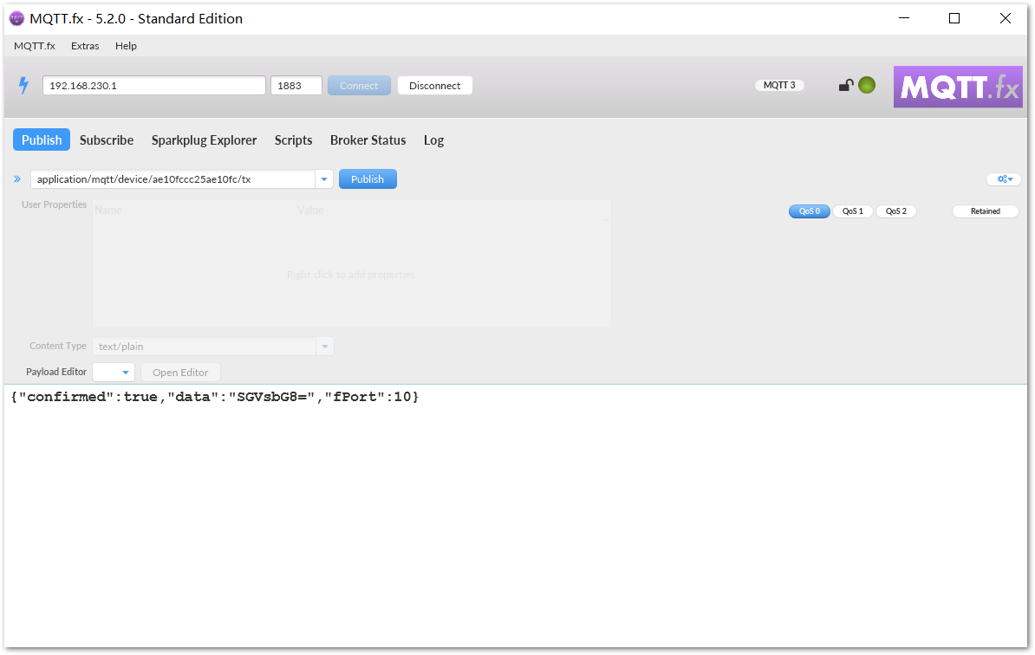The height and width of the screenshot is (655, 1035).
Task: Click the greyed-out Connect button
Action: click(x=359, y=86)
